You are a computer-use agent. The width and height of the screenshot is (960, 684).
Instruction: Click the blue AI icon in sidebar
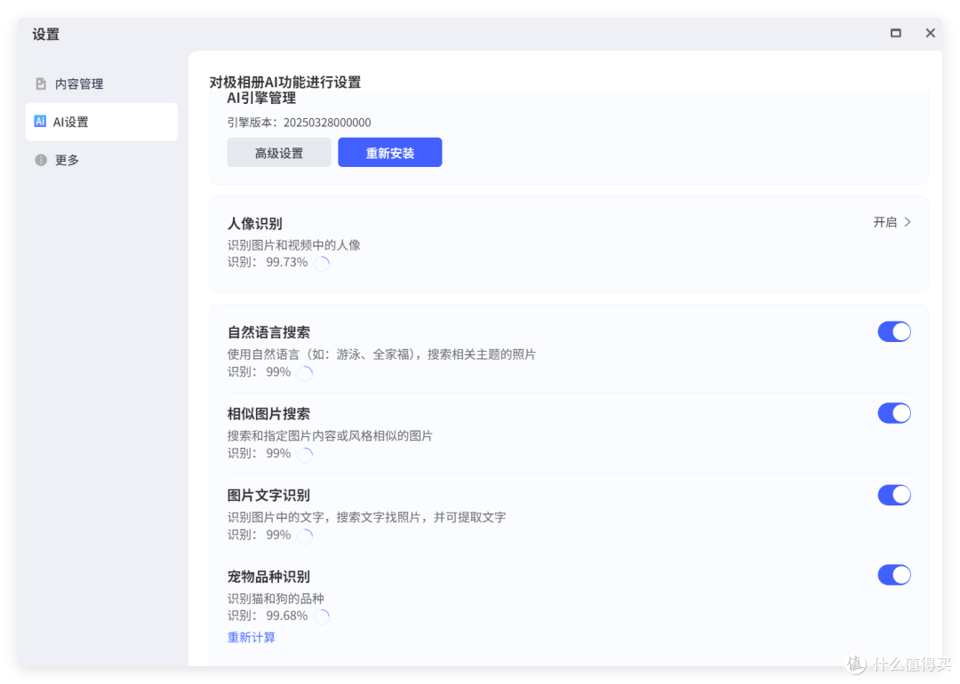coord(40,121)
